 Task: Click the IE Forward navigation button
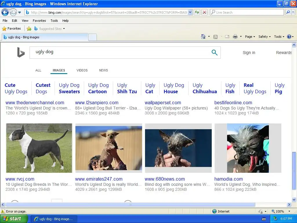tap(13, 12)
